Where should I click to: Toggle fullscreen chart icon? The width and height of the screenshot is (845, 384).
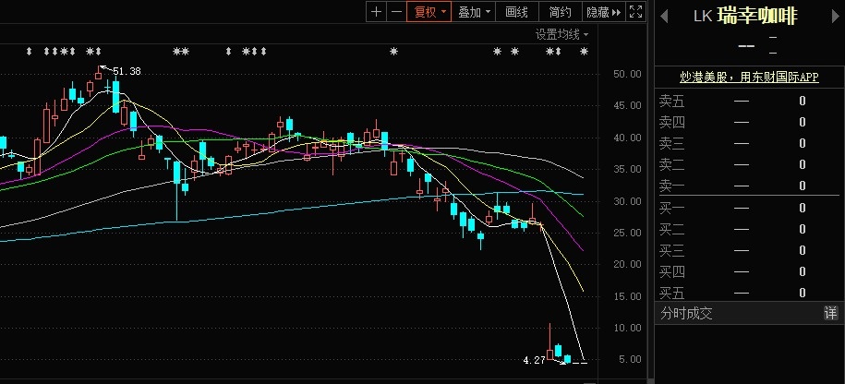click(636, 12)
